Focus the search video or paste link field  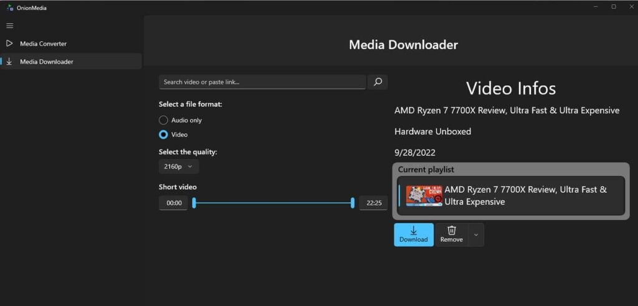[x=262, y=82]
